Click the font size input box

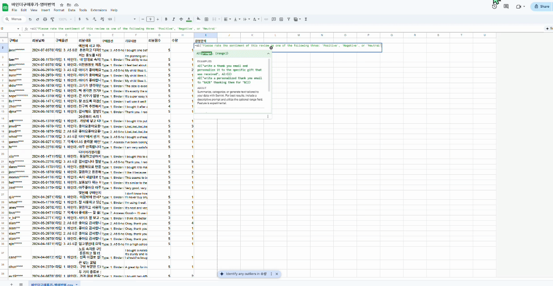[x=150, y=19]
